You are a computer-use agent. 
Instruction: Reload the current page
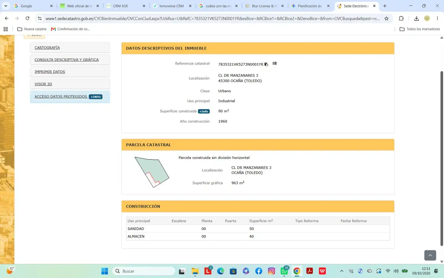pyautogui.click(x=27, y=18)
